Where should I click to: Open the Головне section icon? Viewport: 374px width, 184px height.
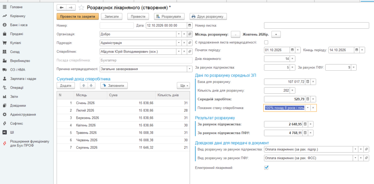(4, 7)
